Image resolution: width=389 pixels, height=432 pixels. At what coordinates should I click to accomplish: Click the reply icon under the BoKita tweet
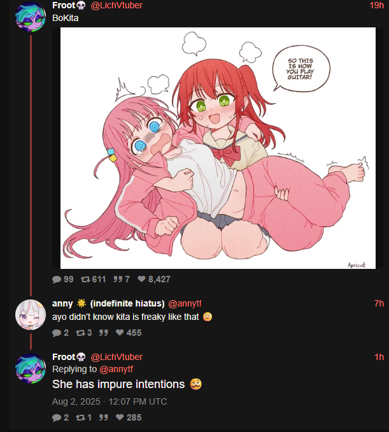coord(57,279)
